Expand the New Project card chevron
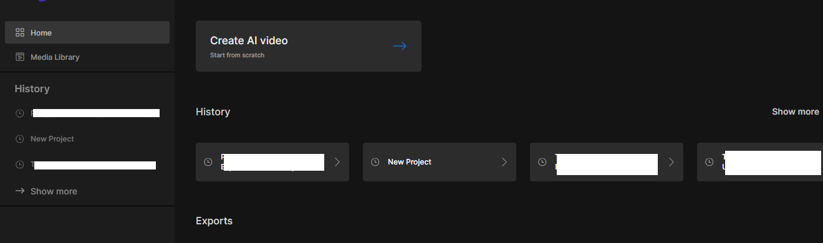Image resolution: width=823 pixels, height=243 pixels. (504, 162)
